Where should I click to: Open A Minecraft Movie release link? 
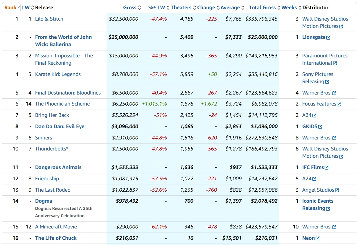(56, 227)
